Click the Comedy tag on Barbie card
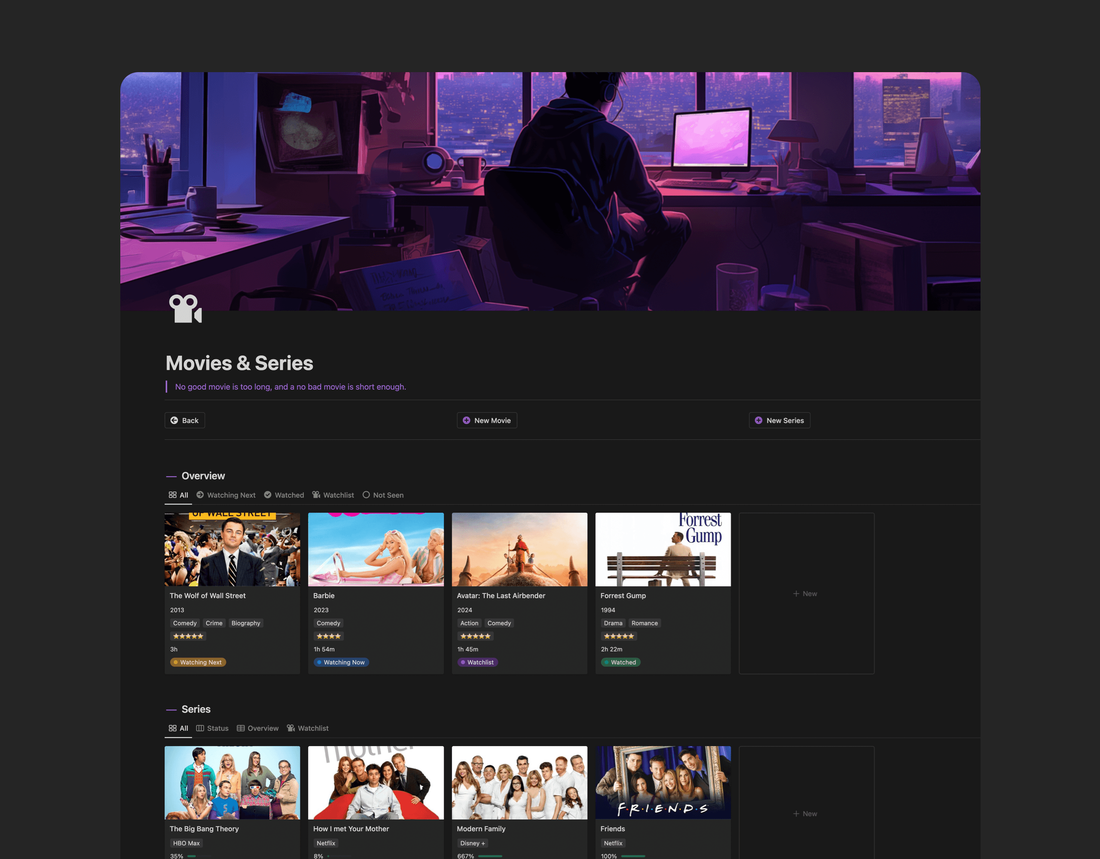1100x859 pixels. coord(328,623)
